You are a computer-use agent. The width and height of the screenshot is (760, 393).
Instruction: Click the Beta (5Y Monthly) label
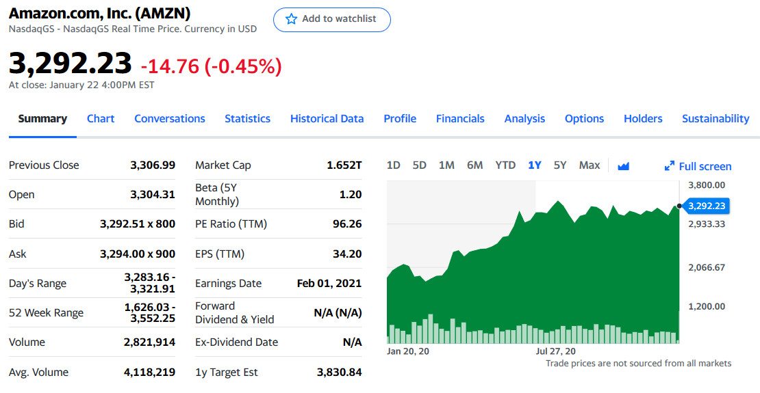(217, 194)
